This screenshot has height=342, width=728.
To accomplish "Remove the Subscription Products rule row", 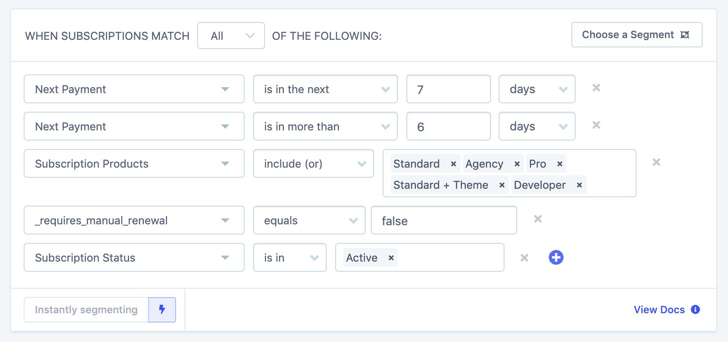I will click(656, 163).
